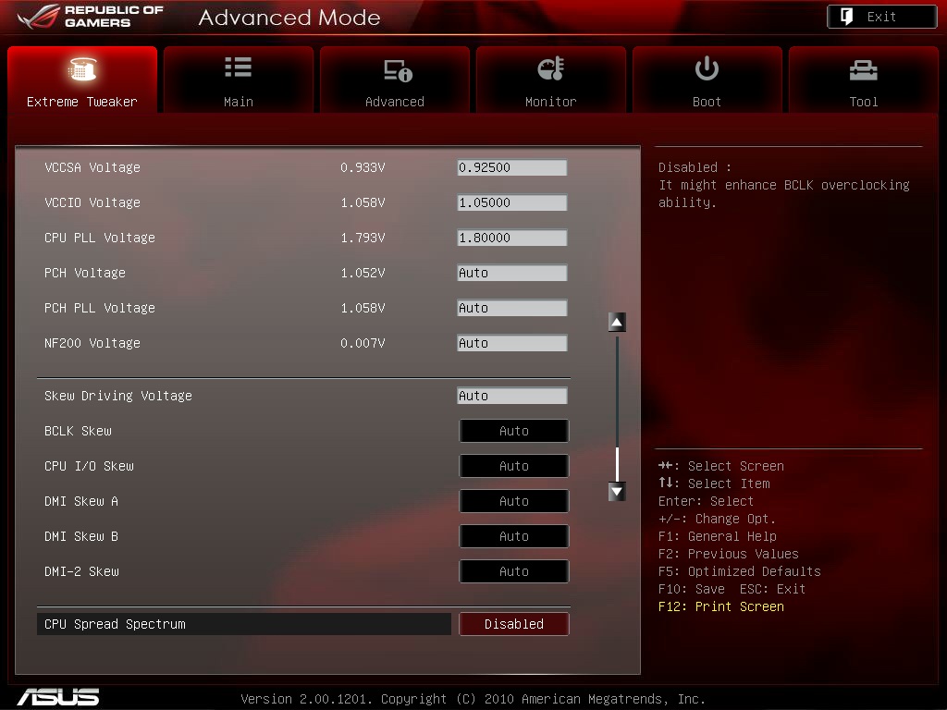Click the F1: General Help hint
The height and width of the screenshot is (710, 947).
[x=718, y=537]
